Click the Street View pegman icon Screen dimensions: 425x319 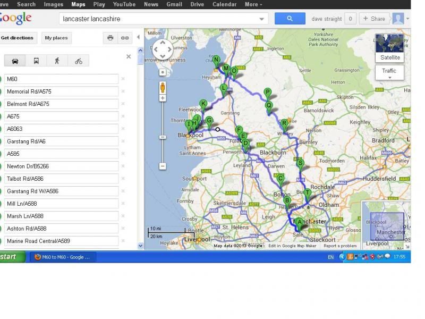tap(163, 87)
